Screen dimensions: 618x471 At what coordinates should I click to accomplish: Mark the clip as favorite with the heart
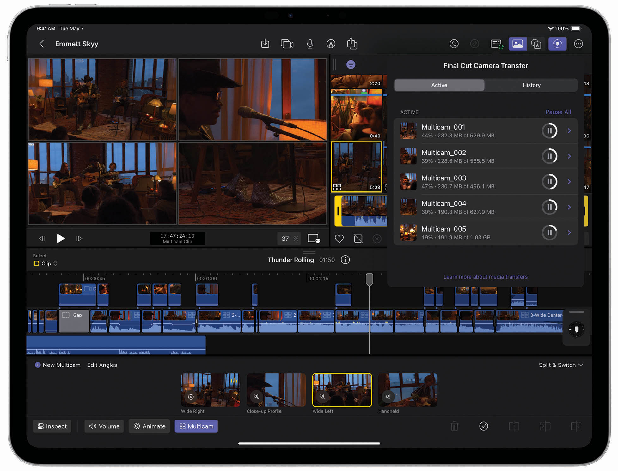tap(339, 239)
